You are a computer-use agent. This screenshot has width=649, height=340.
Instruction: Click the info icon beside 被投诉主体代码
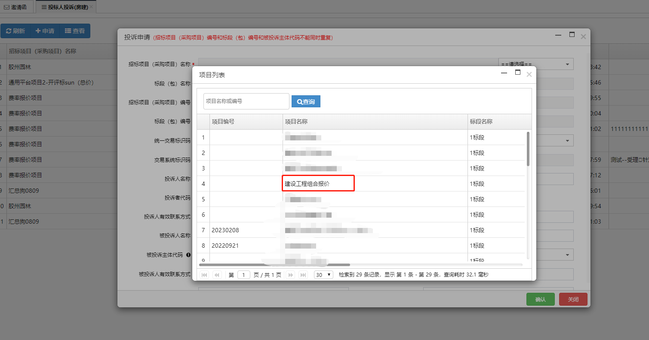click(188, 255)
